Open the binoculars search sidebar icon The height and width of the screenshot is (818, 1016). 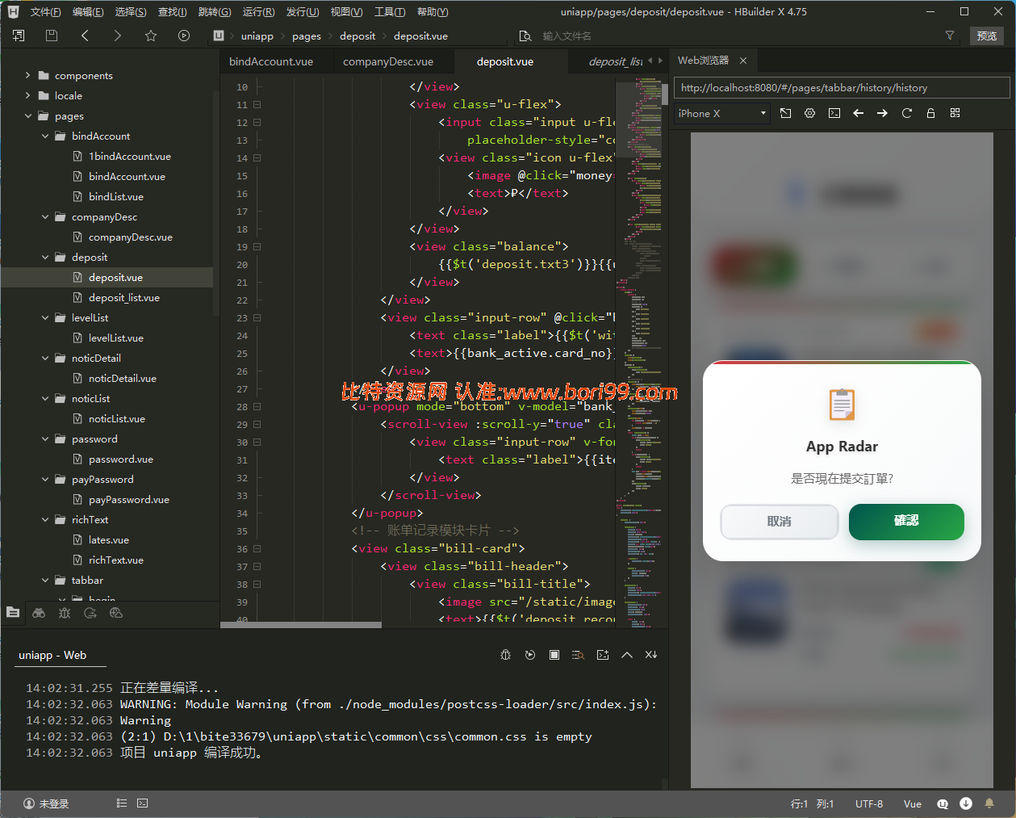coord(39,613)
